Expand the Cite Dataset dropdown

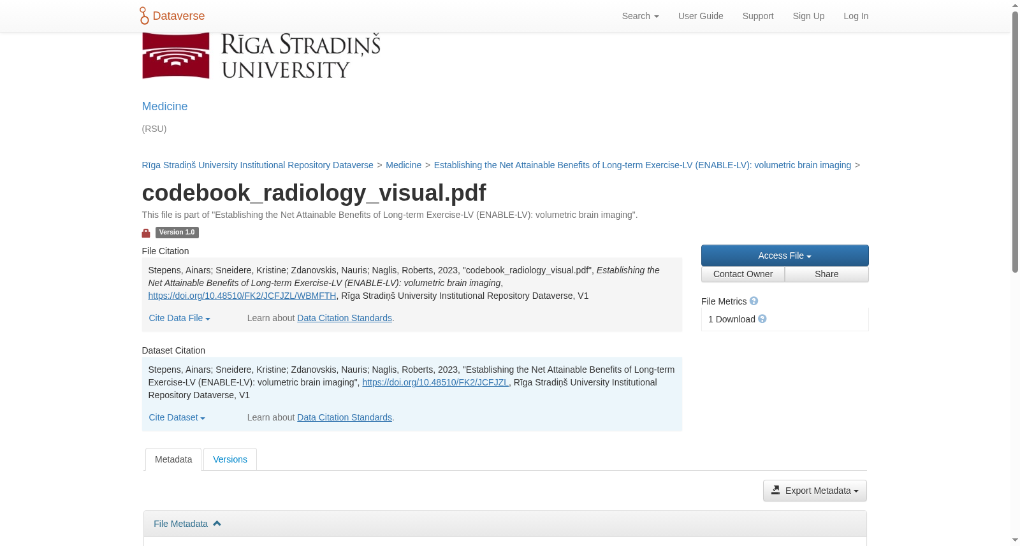(x=177, y=417)
